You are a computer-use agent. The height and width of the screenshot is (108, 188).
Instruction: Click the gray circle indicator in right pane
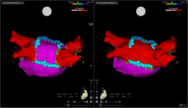tap(141, 11)
